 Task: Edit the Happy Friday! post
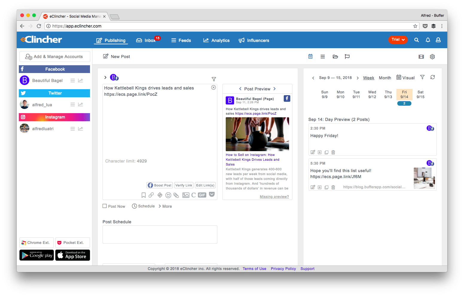coord(313,152)
